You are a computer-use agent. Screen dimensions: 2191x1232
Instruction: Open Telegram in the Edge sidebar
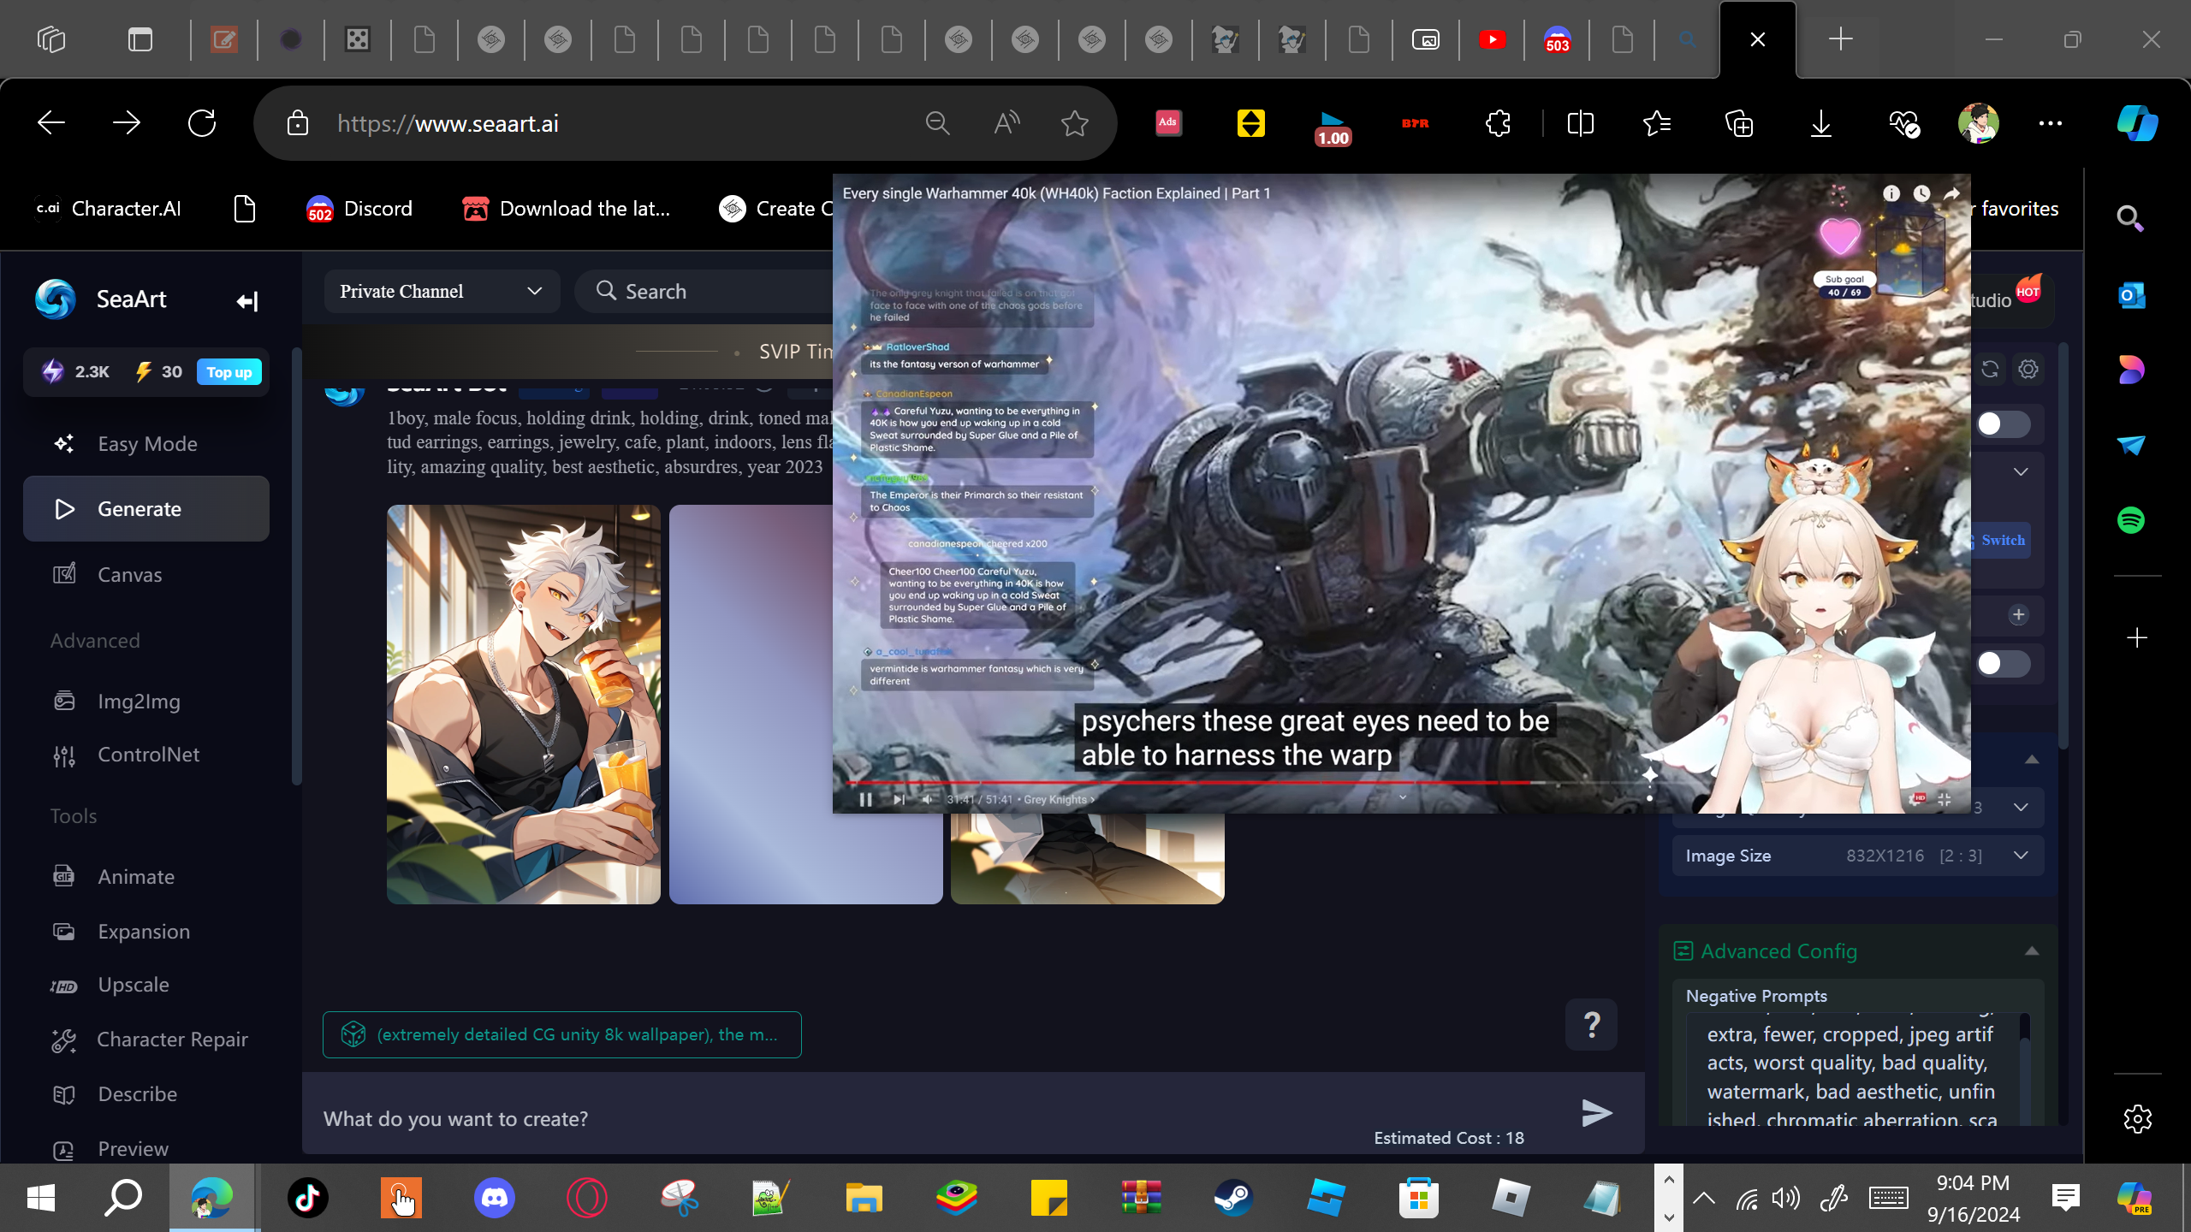(x=2131, y=445)
